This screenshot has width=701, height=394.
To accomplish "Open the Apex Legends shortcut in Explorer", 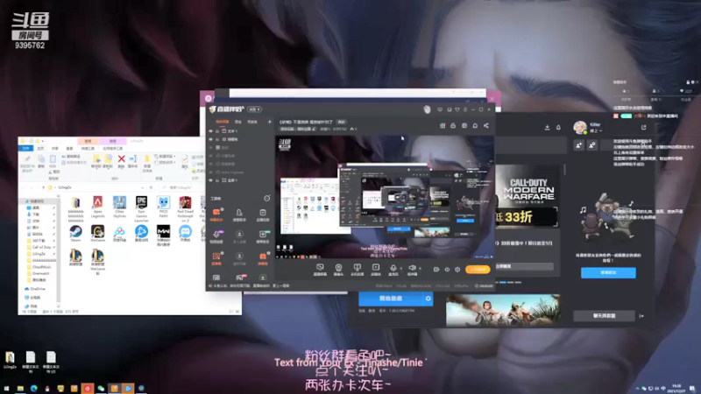I will (x=97, y=207).
